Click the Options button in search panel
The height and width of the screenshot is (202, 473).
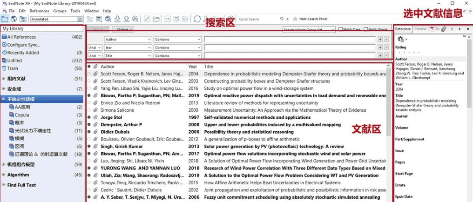point(123,29)
